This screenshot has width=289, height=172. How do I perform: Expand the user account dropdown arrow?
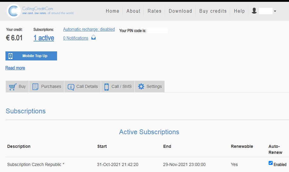[275, 11]
